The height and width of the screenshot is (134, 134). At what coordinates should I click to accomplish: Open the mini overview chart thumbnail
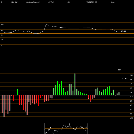tap(66, 128)
